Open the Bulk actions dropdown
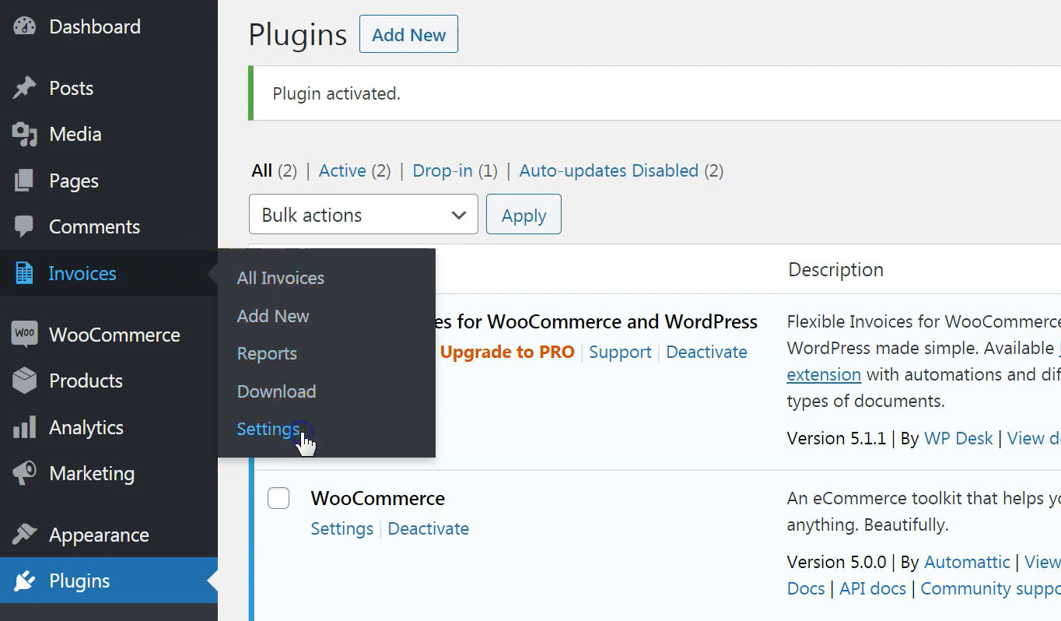The image size is (1061, 621). [x=363, y=215]
